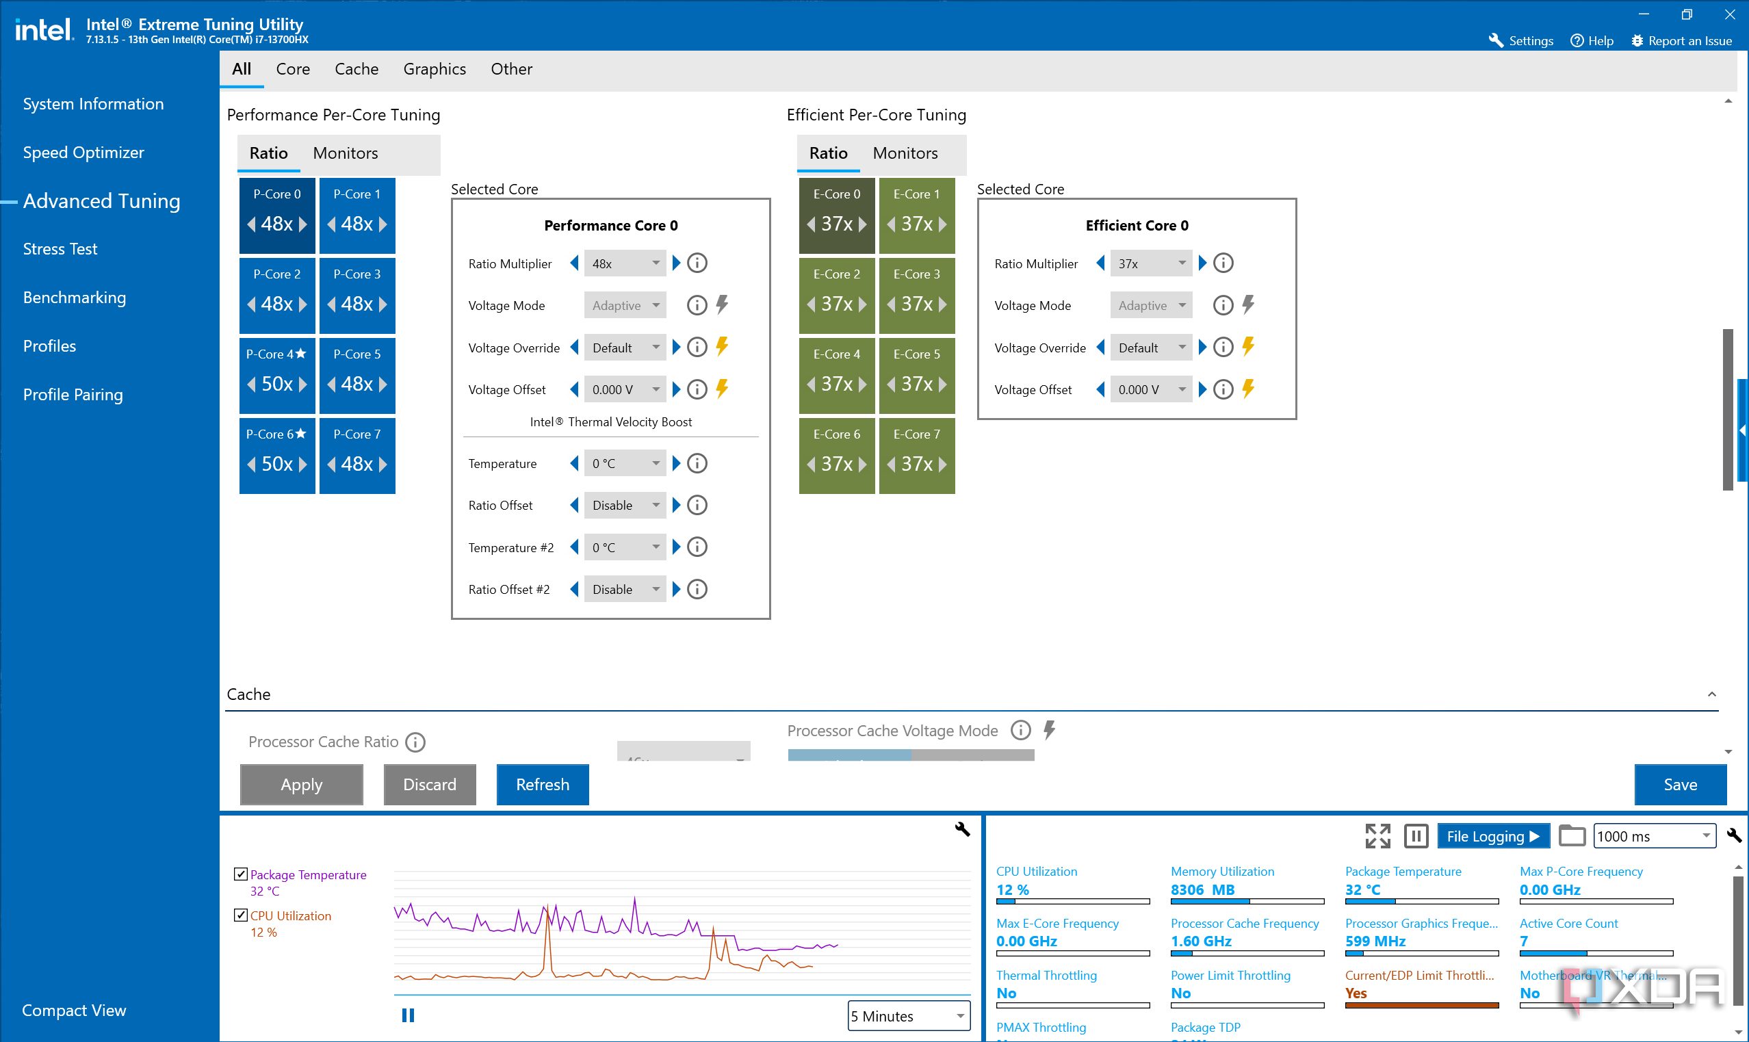Pause monitoring with the pause icon by File Logging
This screenshot has height=1042, width=1749.
pos(1416,836)
